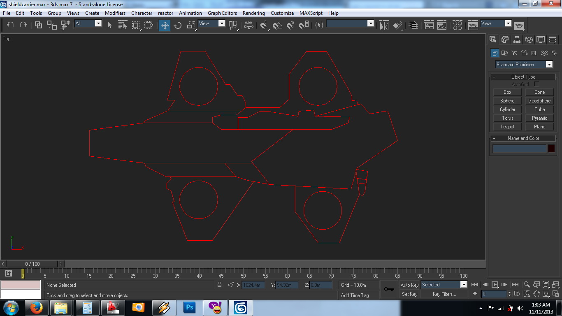Pick the Select Object arrow tool
Screen dimensions: 562x316
[110, 25]
